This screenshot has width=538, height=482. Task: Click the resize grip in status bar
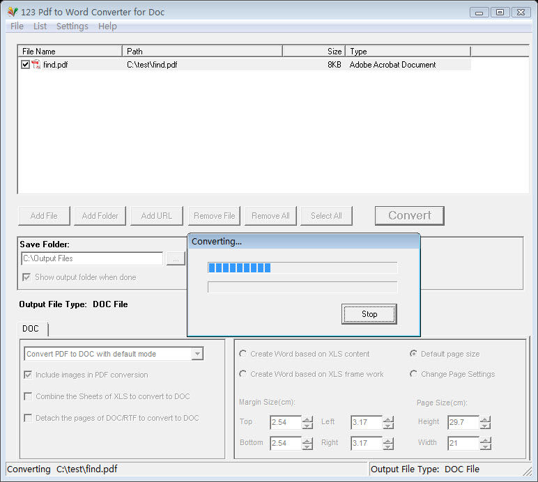tap(528, 471)
